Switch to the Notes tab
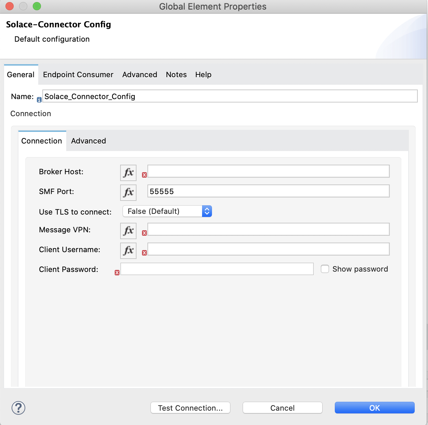 coord(176,75)
